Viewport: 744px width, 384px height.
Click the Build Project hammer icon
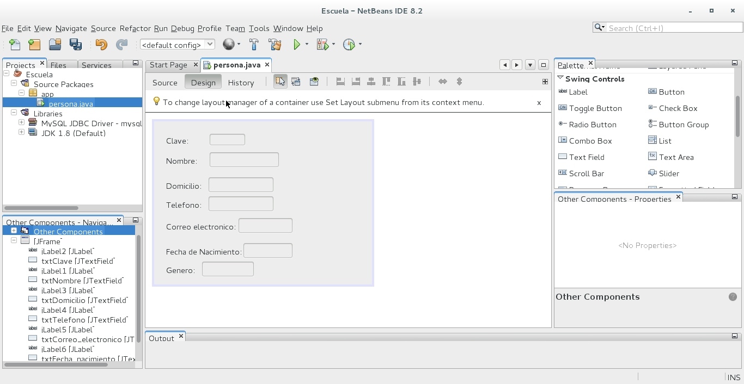[254, 45]
